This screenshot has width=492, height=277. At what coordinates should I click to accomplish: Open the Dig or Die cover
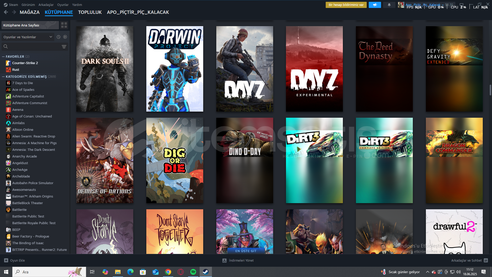175,160
